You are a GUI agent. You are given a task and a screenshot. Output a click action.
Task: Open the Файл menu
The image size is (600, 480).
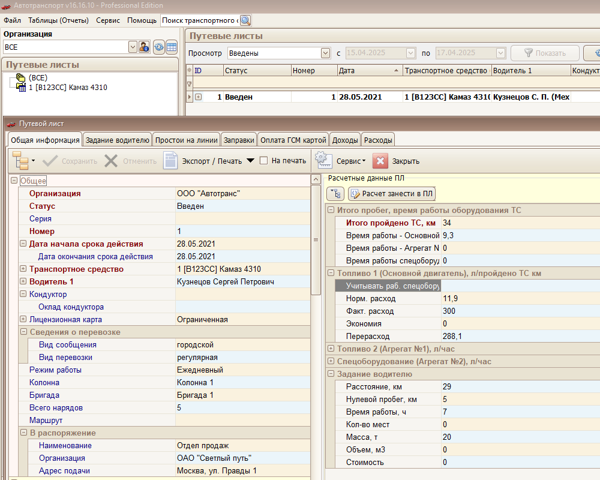point(12,20)
